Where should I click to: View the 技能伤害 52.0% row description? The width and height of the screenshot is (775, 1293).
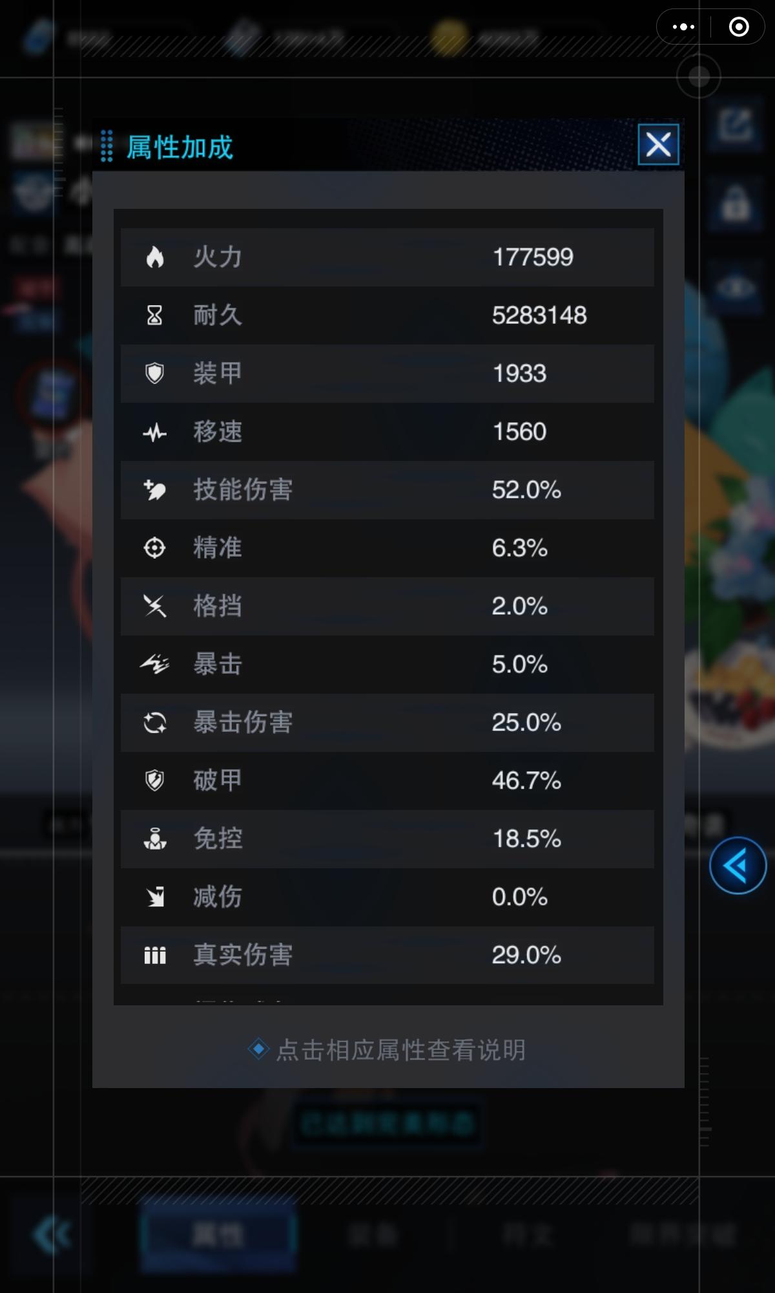tap(387, 490)
